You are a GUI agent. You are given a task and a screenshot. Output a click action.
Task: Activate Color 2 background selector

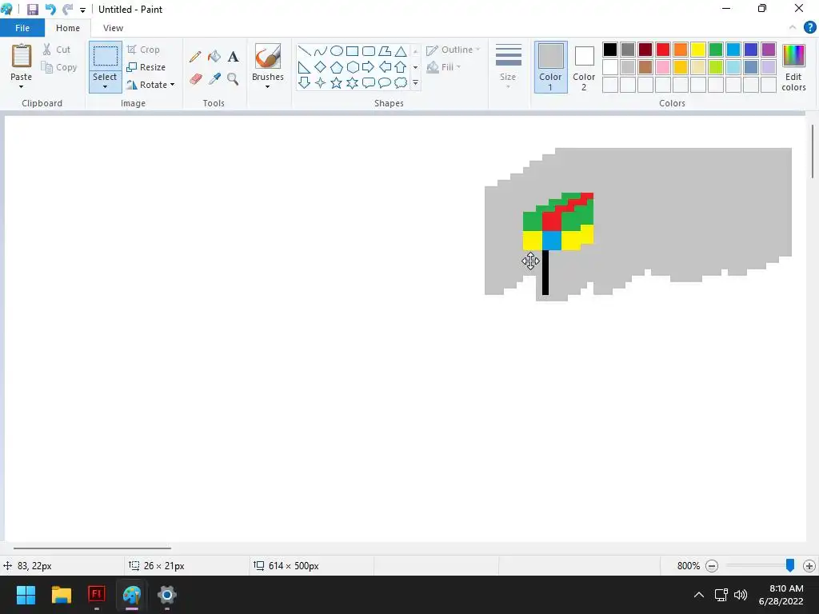pyautogui.click(x=584, y=67)
